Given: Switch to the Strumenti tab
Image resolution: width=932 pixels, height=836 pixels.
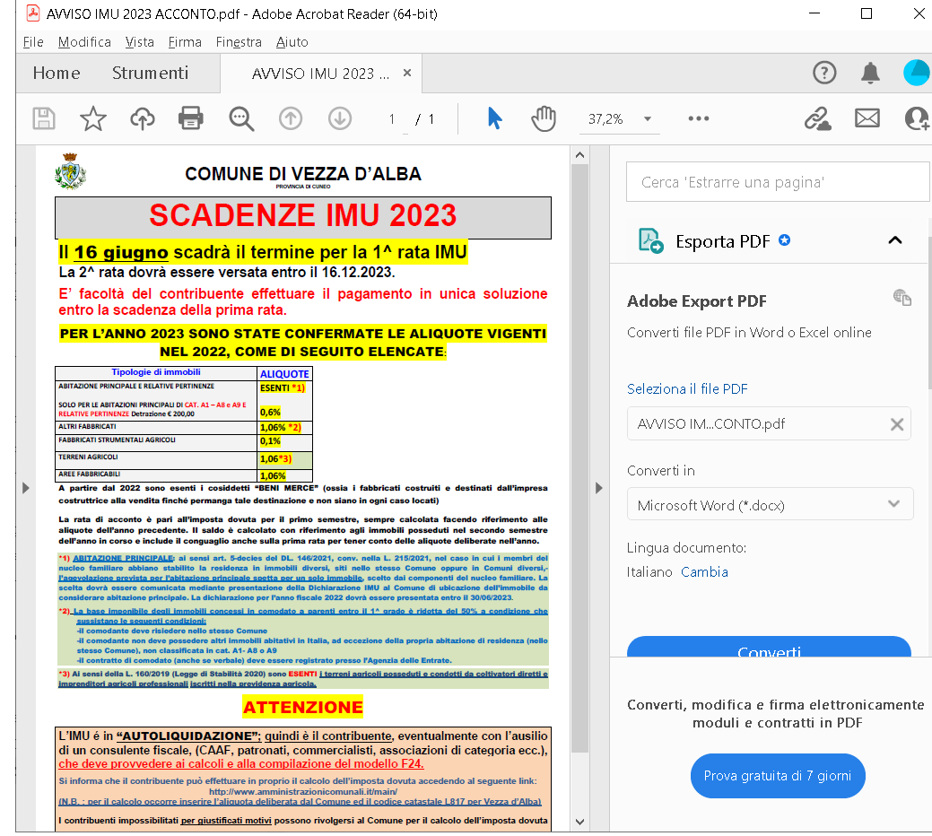Looking at the screenshot, I should click(x=150, y=73).
